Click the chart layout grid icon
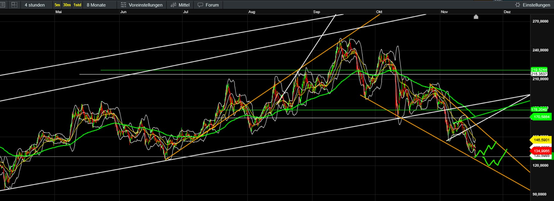 pos(14,5)
